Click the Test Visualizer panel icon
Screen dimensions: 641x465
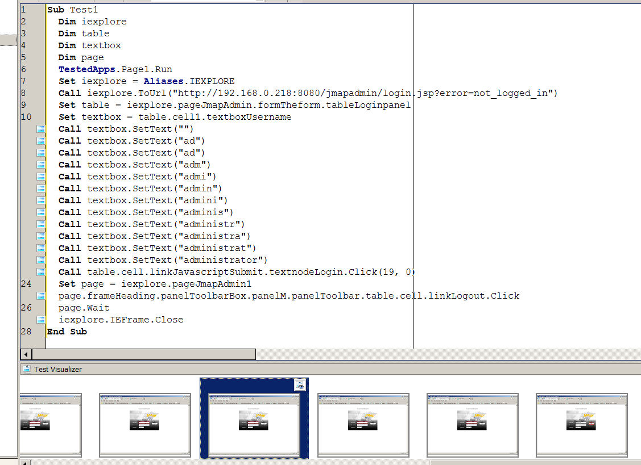tap(26, 369)
